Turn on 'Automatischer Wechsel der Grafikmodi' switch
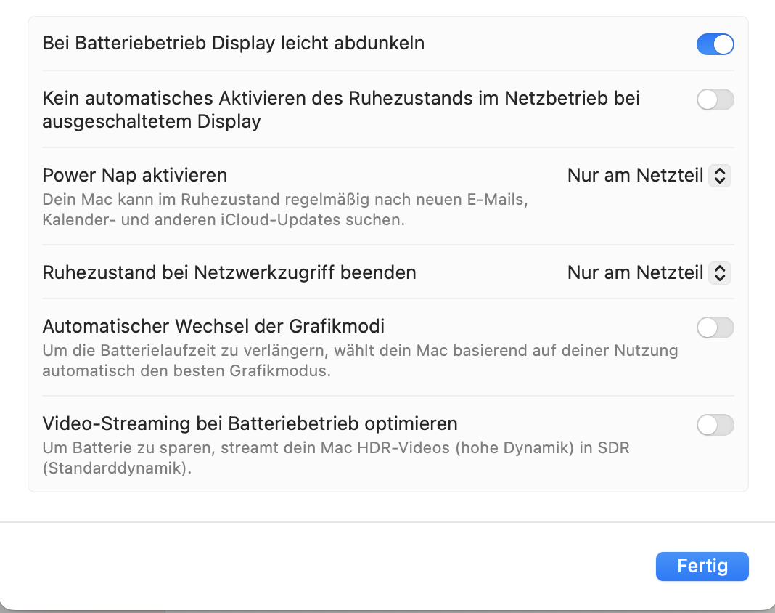This screenshot has height=613, width=775. point(715,328)
